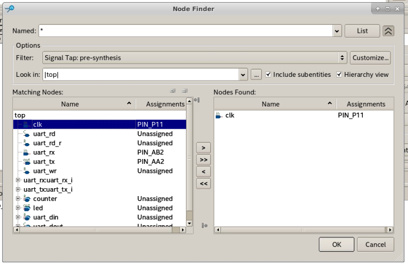Click the add all nodes >> button
The image size is (408, 265).
pyautogui.click(x=203, y=160)
